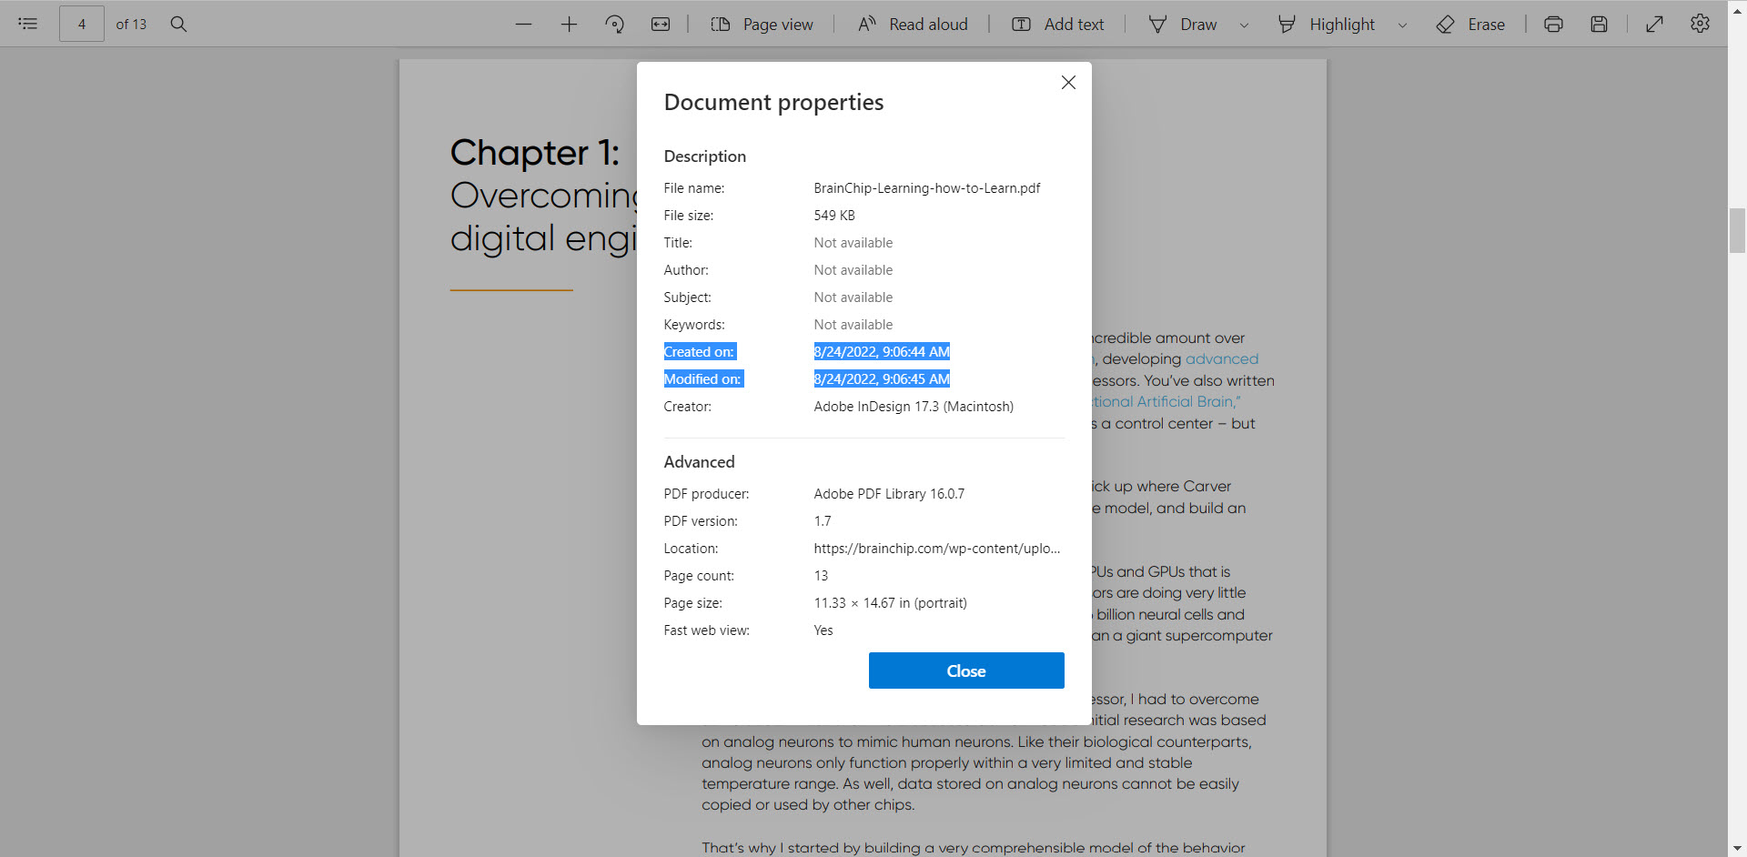Rotate the PDF page with rotate icon
This screenshot has height=857, width=1747.
(x=615, y=24)
